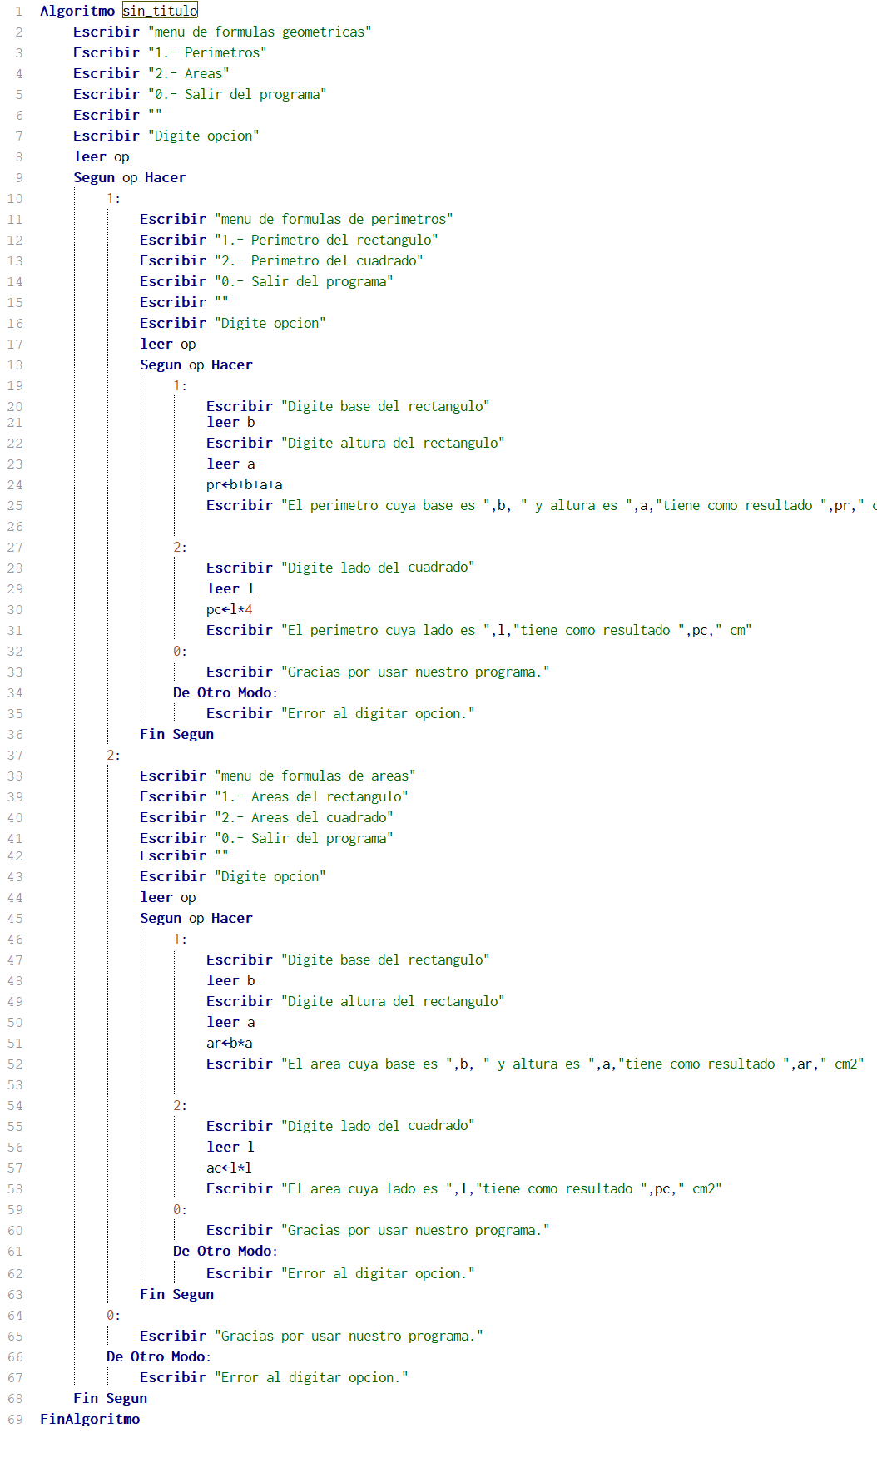
Task: Click "1.- Perimetro del rectangulo" string
Action: (326, 240)
